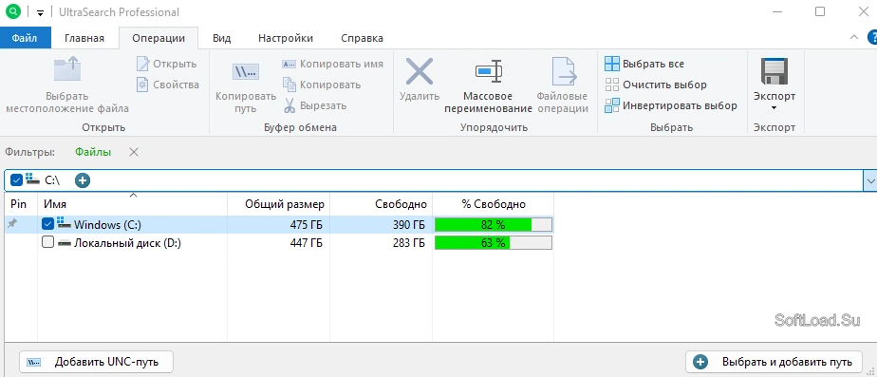
Task: Sort by Свободно column header
Action: [x=381, y=204]
